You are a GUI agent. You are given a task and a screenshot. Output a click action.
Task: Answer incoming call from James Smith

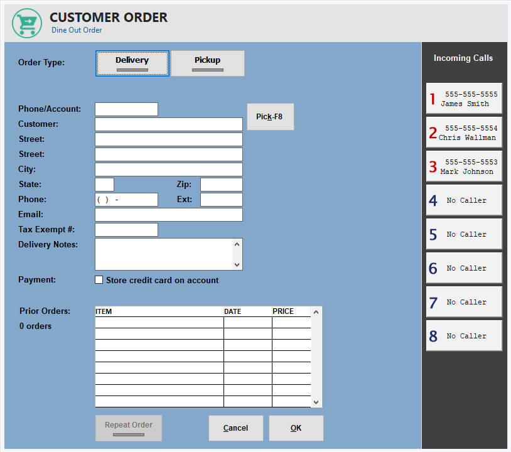(x=464, y=99)
